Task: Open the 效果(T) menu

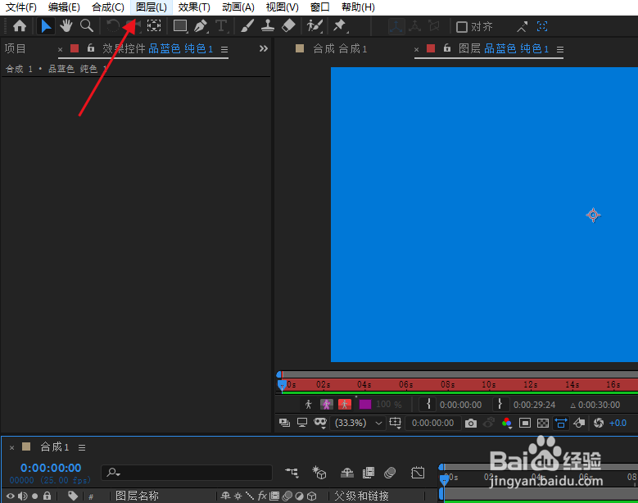Action: click(x=194, y=7)
